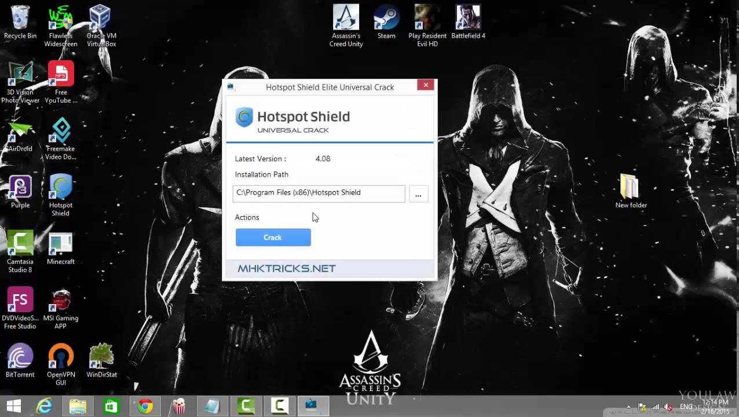Open the WinDirStat desktop shortcut

101,361
